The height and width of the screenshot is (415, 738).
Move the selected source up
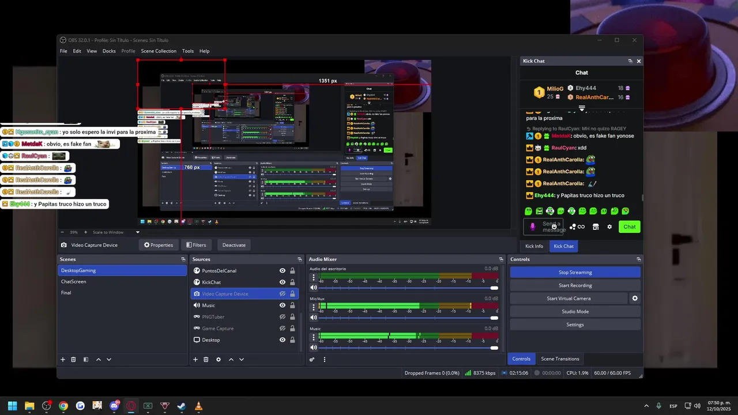pyautogui.click(x=231, y=360)
